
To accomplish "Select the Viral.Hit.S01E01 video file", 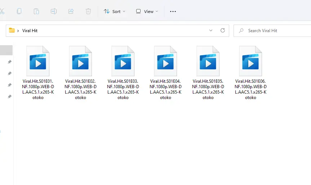I will (38, 73).
